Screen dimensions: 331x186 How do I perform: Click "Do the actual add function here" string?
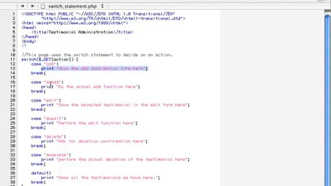click(x=97, y=87)
